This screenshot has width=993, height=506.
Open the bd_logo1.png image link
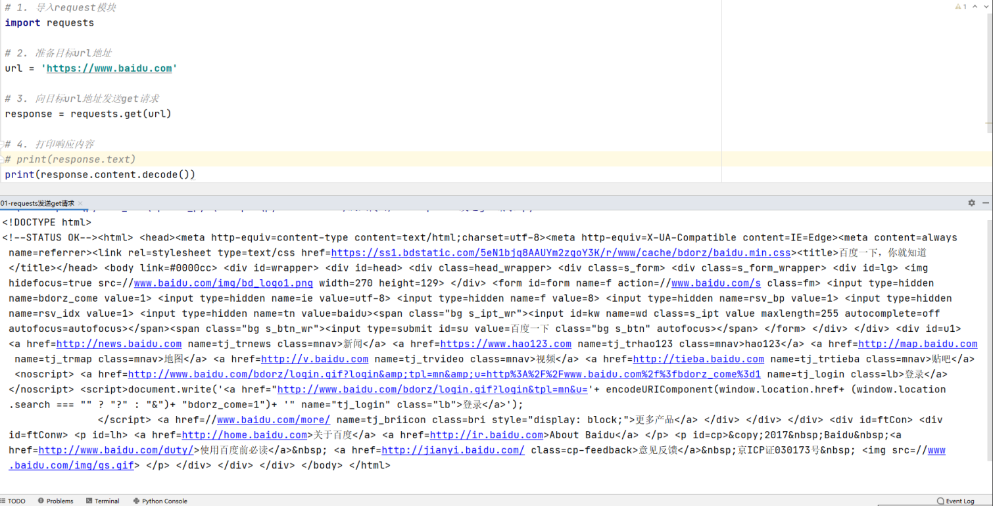click(224, 283)
